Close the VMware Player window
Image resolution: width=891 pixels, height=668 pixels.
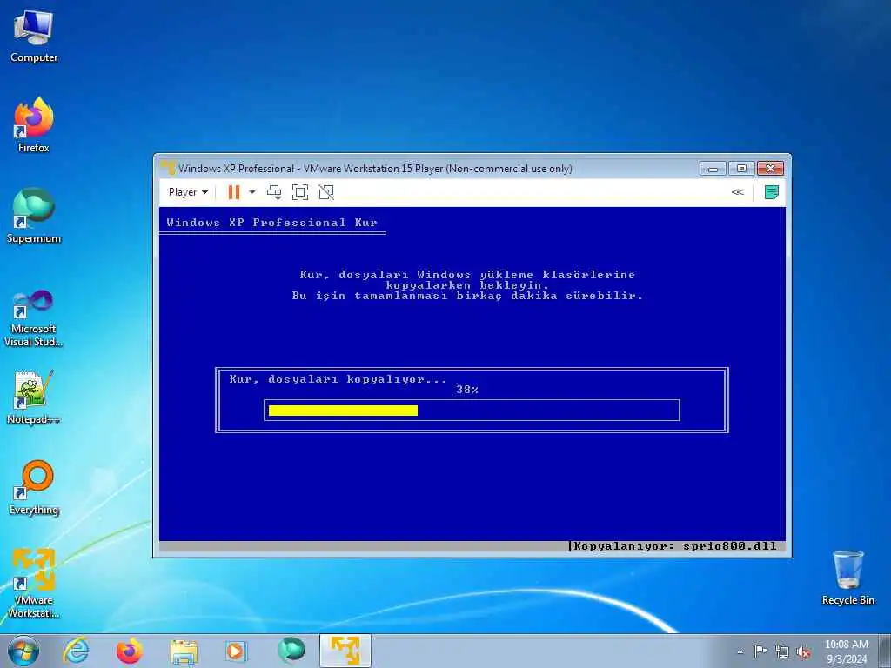(771, 168)
